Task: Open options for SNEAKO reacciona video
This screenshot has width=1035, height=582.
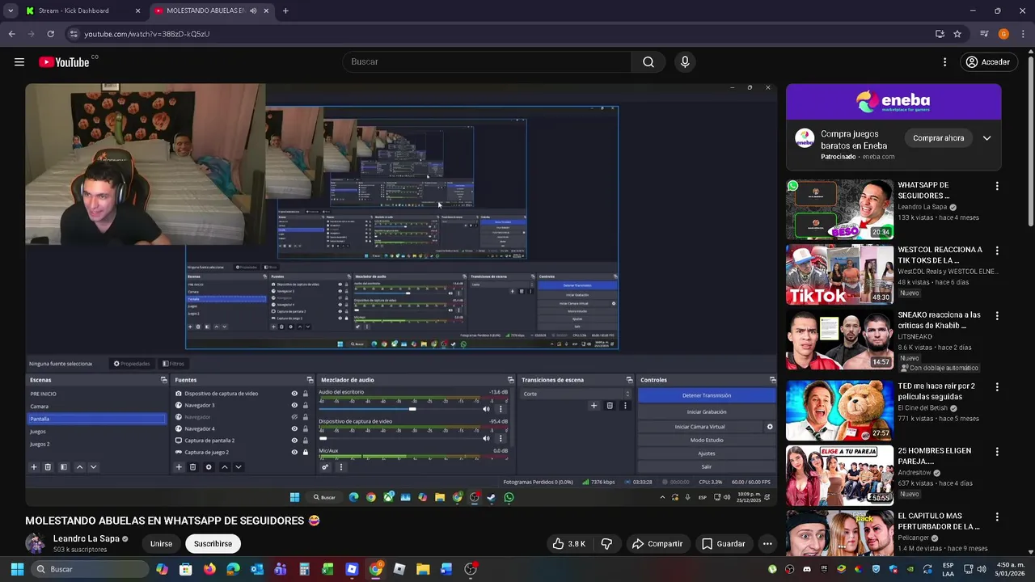Action: pyautogui.click(x=996, y=315)
